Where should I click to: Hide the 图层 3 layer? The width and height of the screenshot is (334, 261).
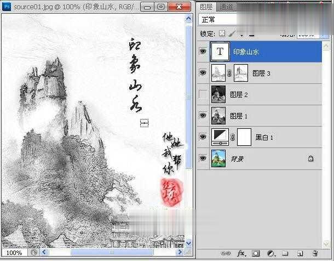coord(203,72)
